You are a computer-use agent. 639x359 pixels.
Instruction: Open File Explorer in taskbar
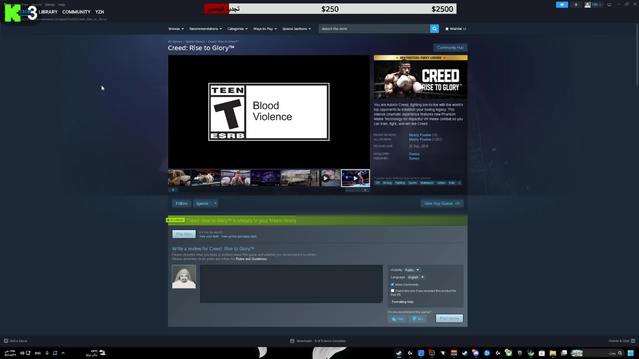coord(553,353)
